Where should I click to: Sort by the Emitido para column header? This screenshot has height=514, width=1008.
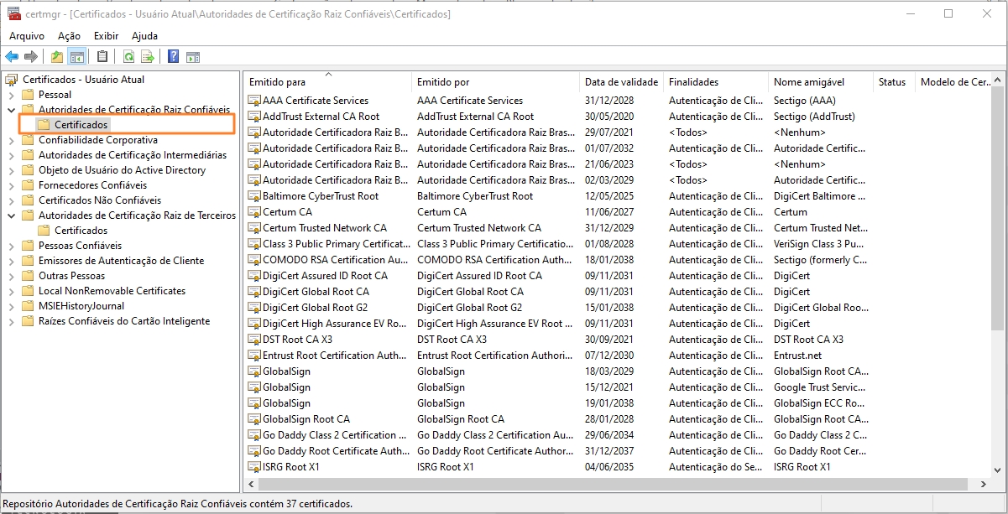[x=327, y=82]
